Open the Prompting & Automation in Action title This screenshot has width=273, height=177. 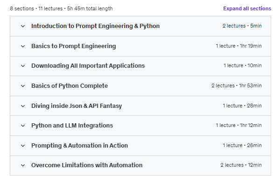pos(80,145)
